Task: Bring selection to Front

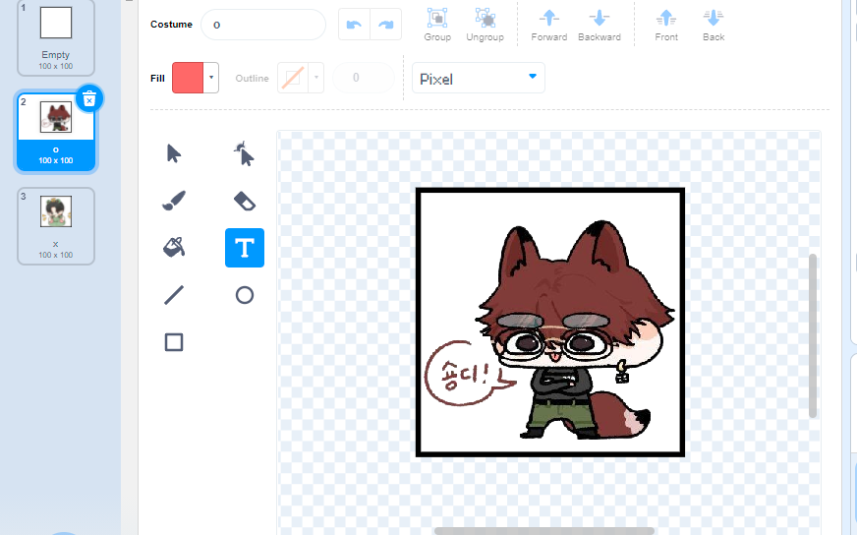Action: (x=666, y=26)
